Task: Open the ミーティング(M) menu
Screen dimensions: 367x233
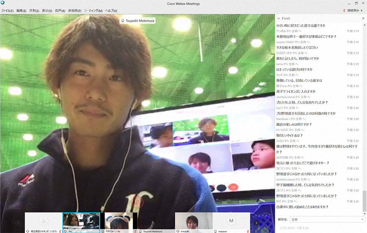Action: click(93, 11)
